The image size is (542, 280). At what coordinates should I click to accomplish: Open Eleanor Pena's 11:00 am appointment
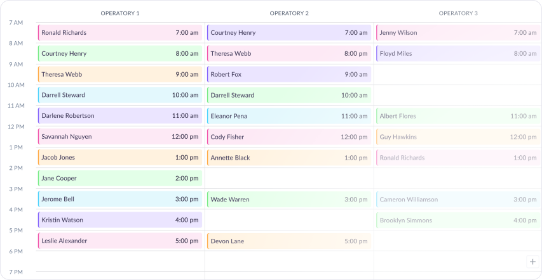click(288, 116)
